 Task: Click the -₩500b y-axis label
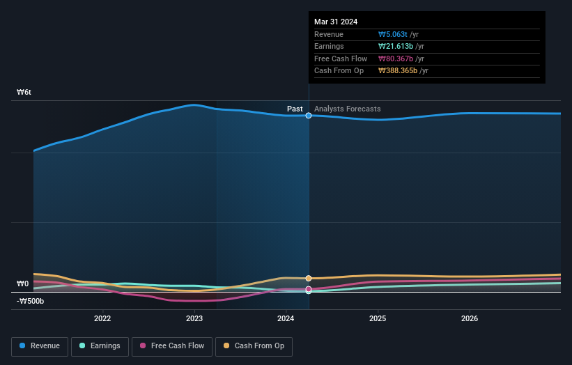pos(30,301)
